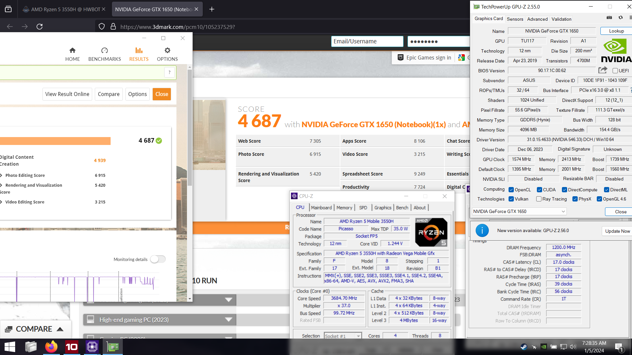632x355 pixels.
Task: Expand COMPARE panel arrow
Action: tap(60, 329)
